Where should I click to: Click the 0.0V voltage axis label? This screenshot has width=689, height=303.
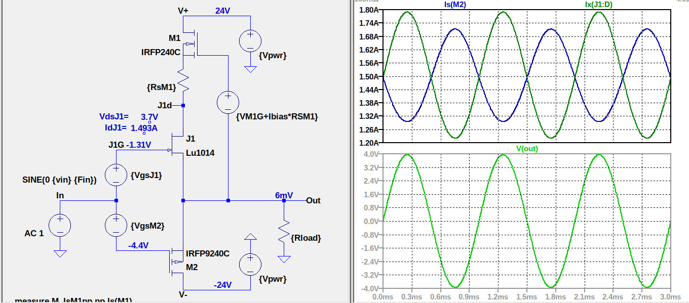click(371, 221)
